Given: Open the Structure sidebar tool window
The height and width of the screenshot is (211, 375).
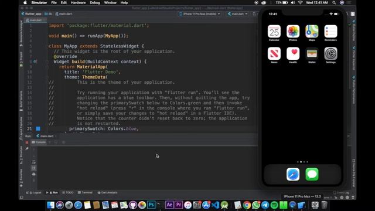Looking at the screenshot, I should pos(21,155).
